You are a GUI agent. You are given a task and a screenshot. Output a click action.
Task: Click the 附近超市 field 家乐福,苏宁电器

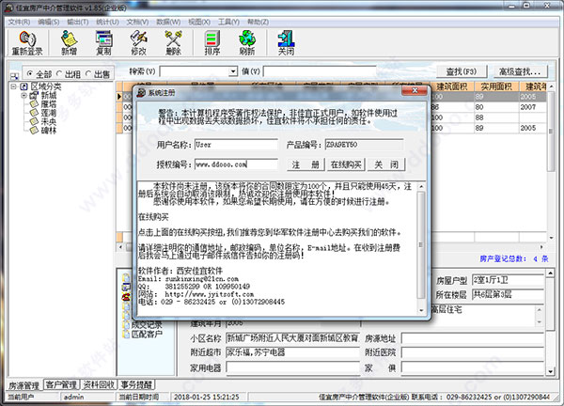(292, 352)
